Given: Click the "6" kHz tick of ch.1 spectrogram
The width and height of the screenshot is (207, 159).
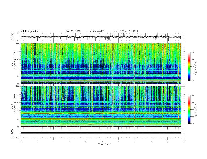Looking at the screenshot, I should pos(18,59).
